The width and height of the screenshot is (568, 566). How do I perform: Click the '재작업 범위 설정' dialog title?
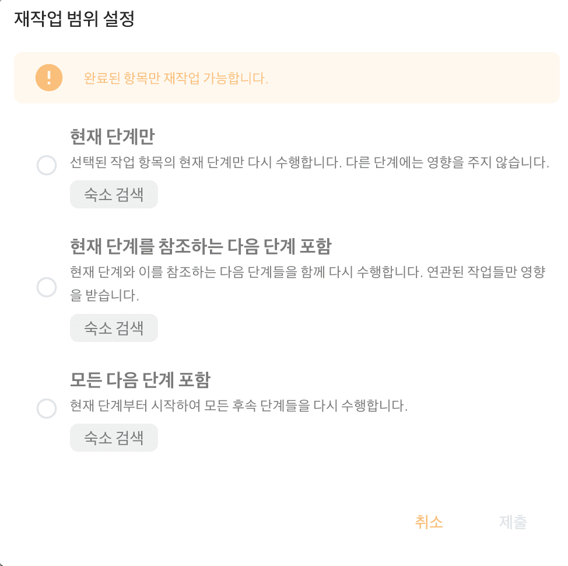click(74, 20)
